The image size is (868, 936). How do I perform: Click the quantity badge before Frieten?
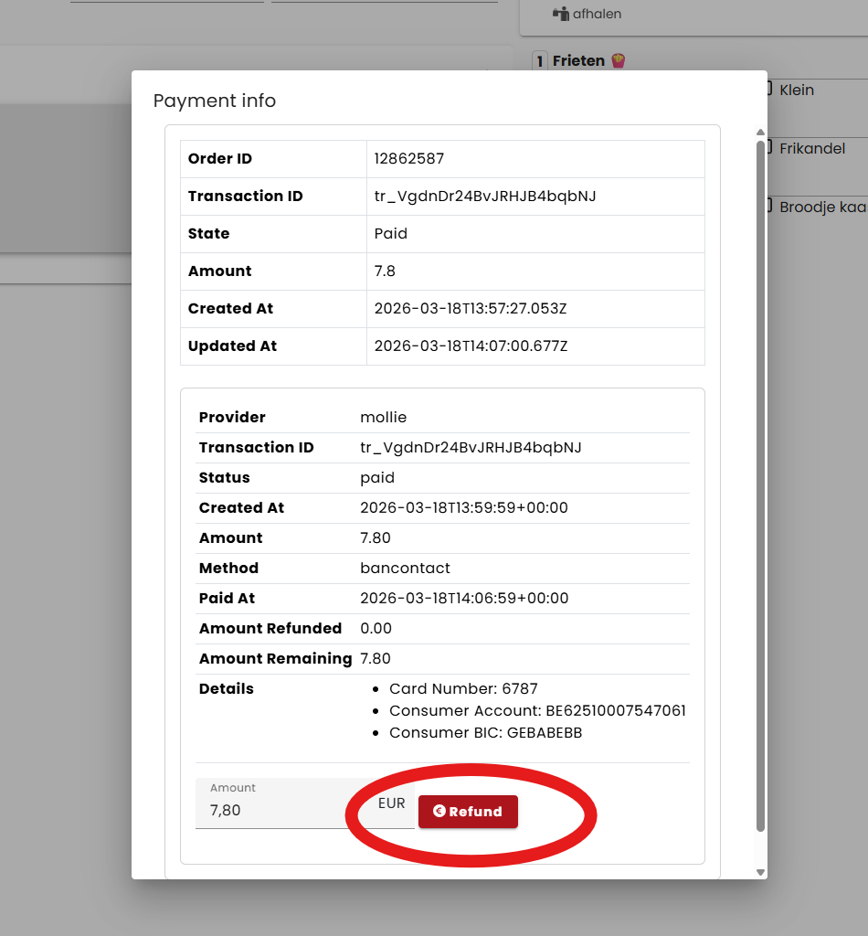pyautogui.click(x=540, y=61)
